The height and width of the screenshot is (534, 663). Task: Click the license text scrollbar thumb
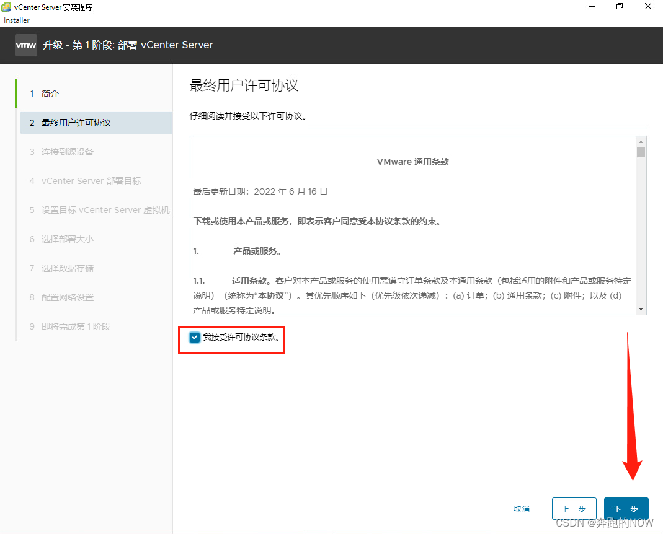click(641, 152)
